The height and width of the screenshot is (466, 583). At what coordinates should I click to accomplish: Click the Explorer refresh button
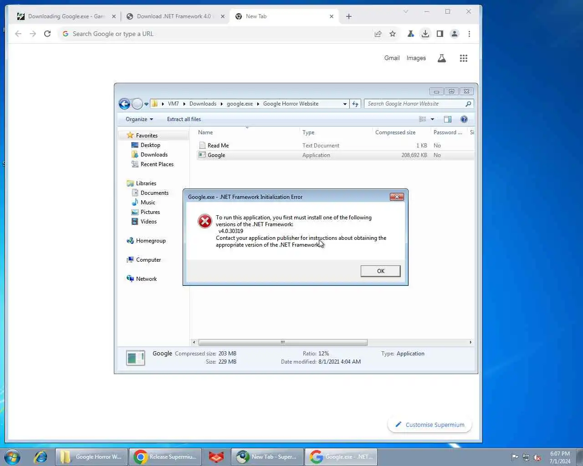click(355, 104)
